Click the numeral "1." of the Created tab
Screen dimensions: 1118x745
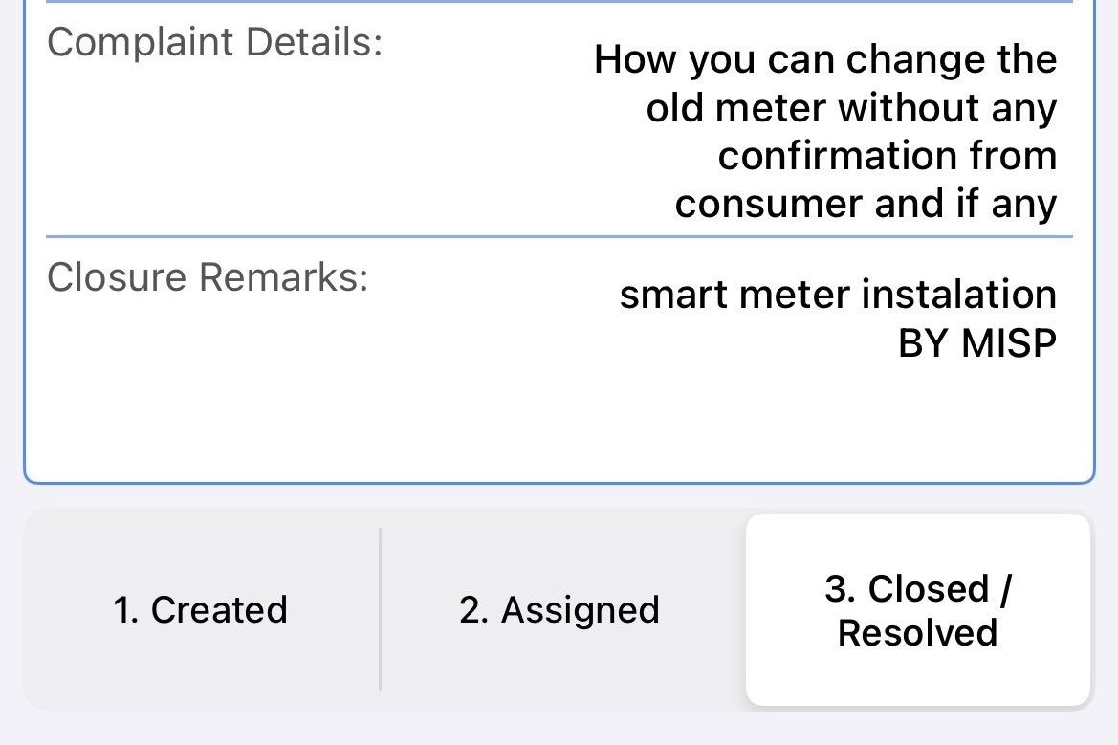point(125,610)
